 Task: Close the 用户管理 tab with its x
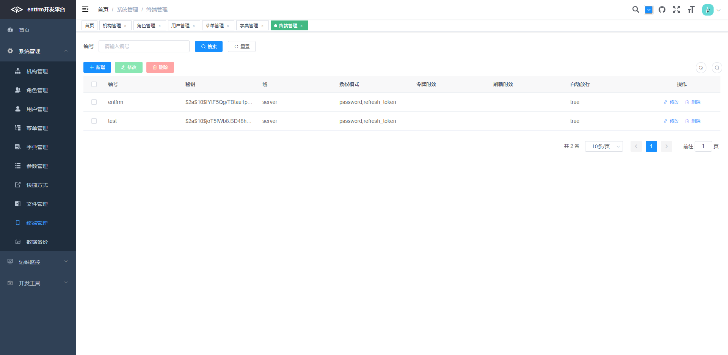[194, 26]
